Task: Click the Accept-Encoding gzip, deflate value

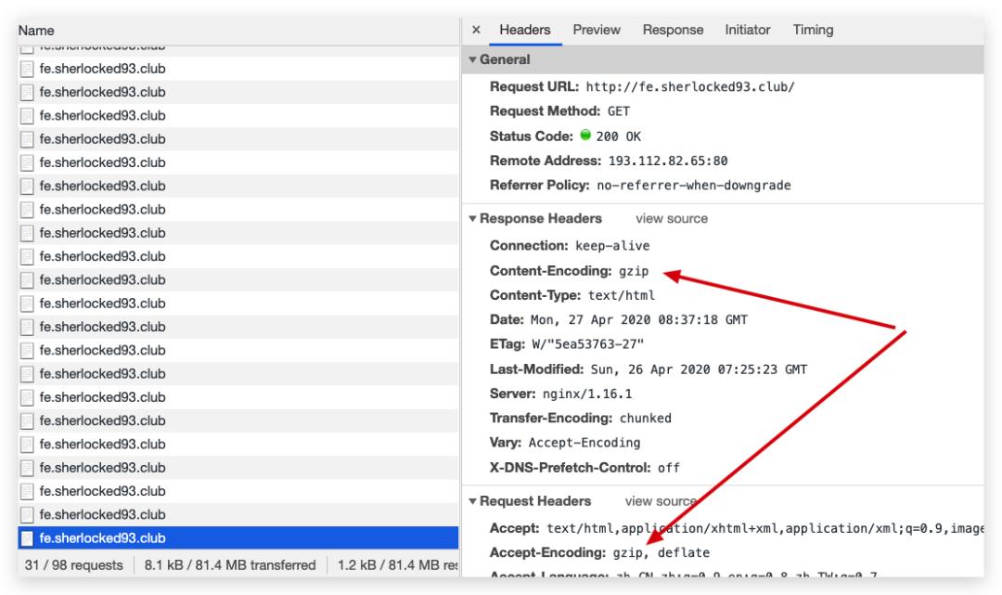Action: (662, 552)
